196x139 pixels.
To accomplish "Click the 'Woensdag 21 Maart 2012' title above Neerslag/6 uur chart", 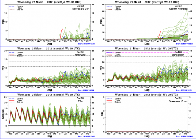I will click(x=35, y=2).
